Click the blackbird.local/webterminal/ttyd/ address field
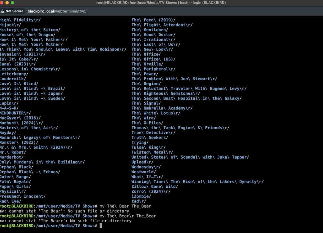Image resolution: width=323 pixels, height=233 pixels. click(x=57, y=11)
